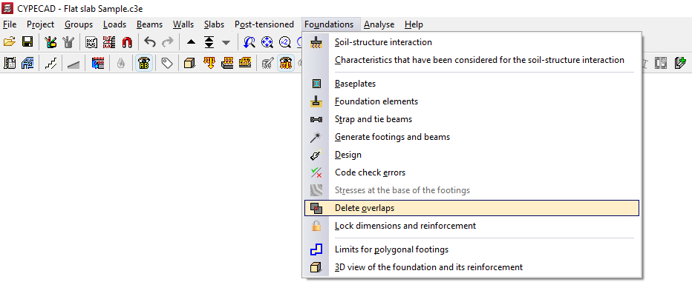Undo the last action
Viewport: 692px width, 302px height.
click(x=150, y=42)
